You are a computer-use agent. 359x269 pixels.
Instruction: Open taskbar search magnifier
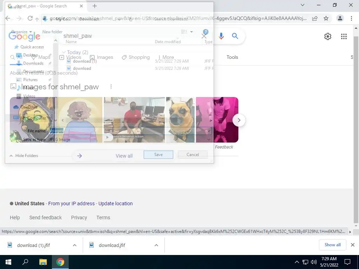click(x=25, y=262)
